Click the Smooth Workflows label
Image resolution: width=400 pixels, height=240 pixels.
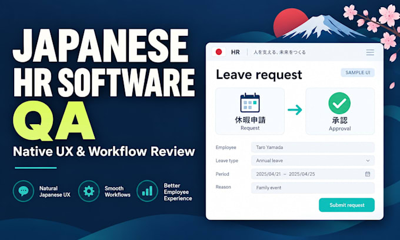pos(117,192)
